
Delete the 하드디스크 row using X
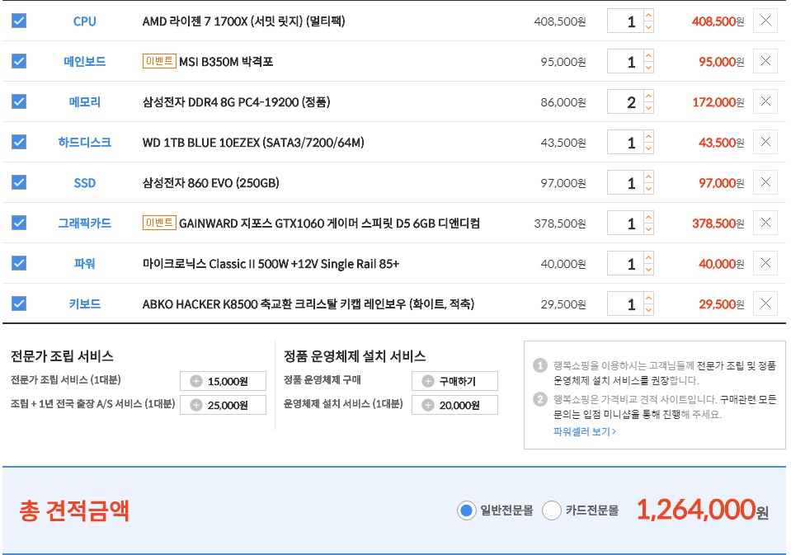click(765, 142)
